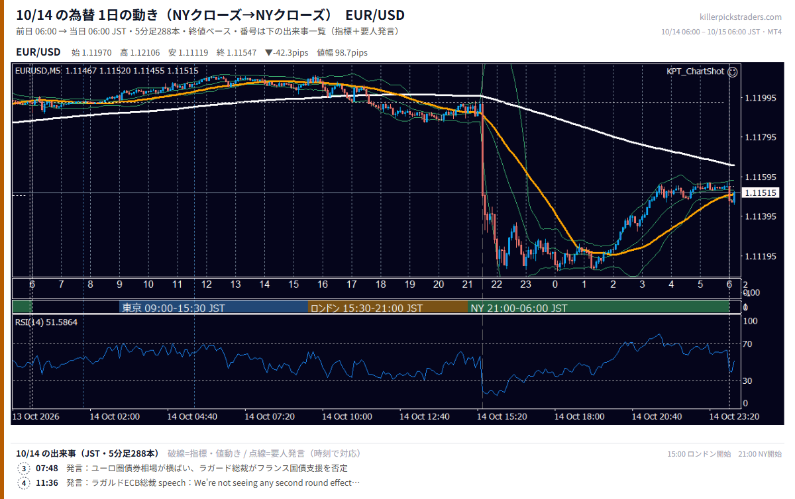
Task: Click the hour 21 label on the session axis
Action: 468,285
